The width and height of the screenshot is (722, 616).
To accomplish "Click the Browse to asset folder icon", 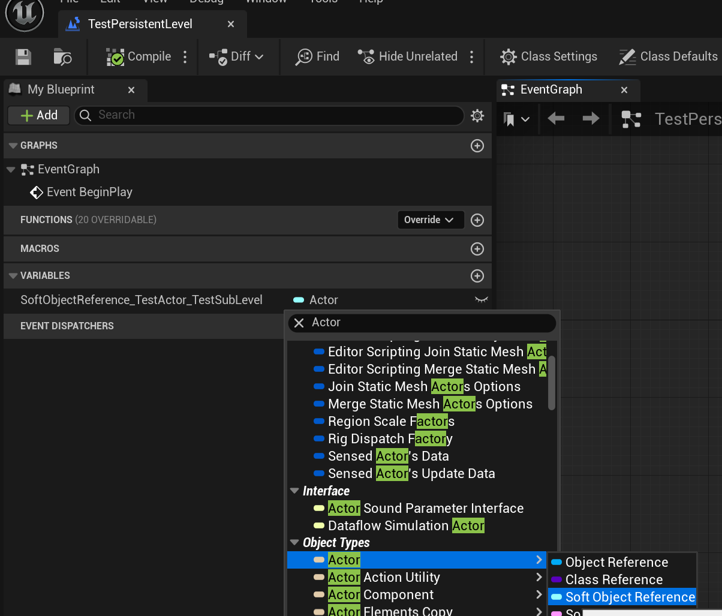I will click(62, 57).
